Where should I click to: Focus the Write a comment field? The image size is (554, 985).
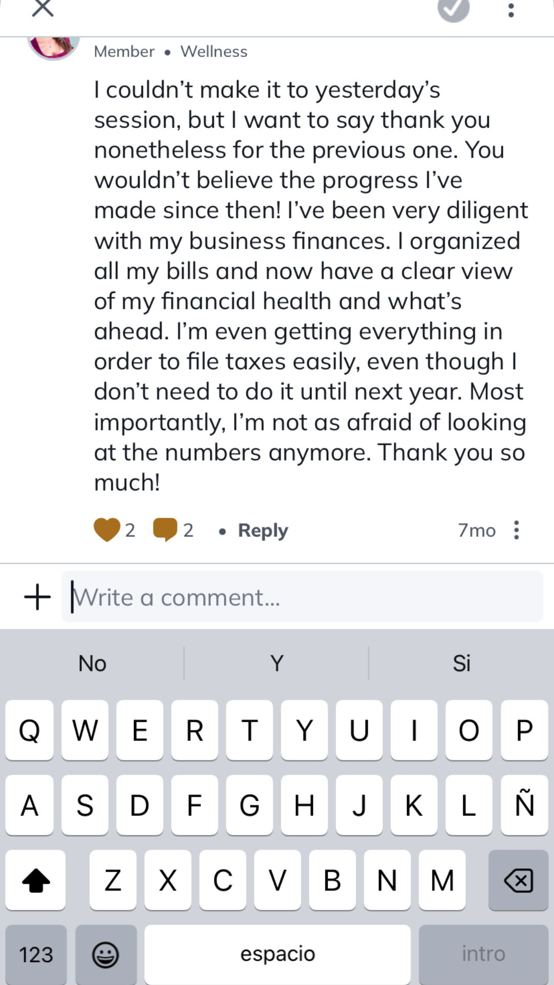(303, 597)
